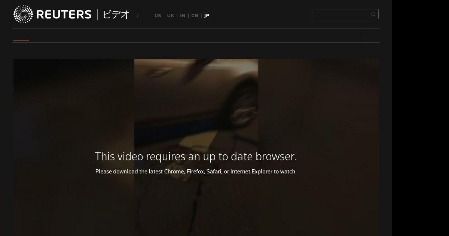449x236 pixels.
Task: Switch to the CN edition
Action: coord(195,16)
